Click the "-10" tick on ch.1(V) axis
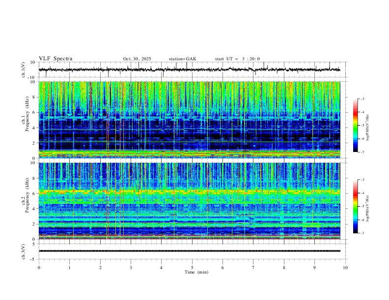389x300 pixels. [32, 77]
